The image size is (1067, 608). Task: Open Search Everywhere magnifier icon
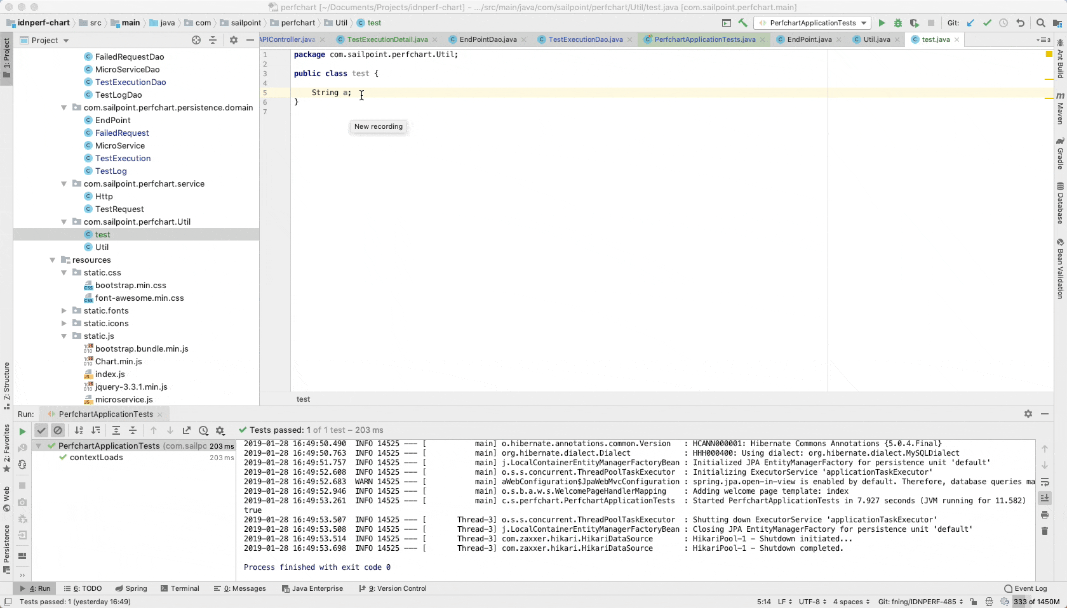point(1041,23)
